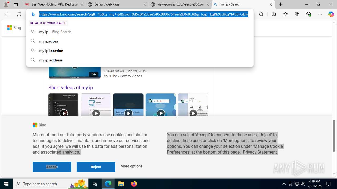Open a new tab with plus icon
Image resolution: width=337 pixels, height=189 pixels.
tap(281, 4)
